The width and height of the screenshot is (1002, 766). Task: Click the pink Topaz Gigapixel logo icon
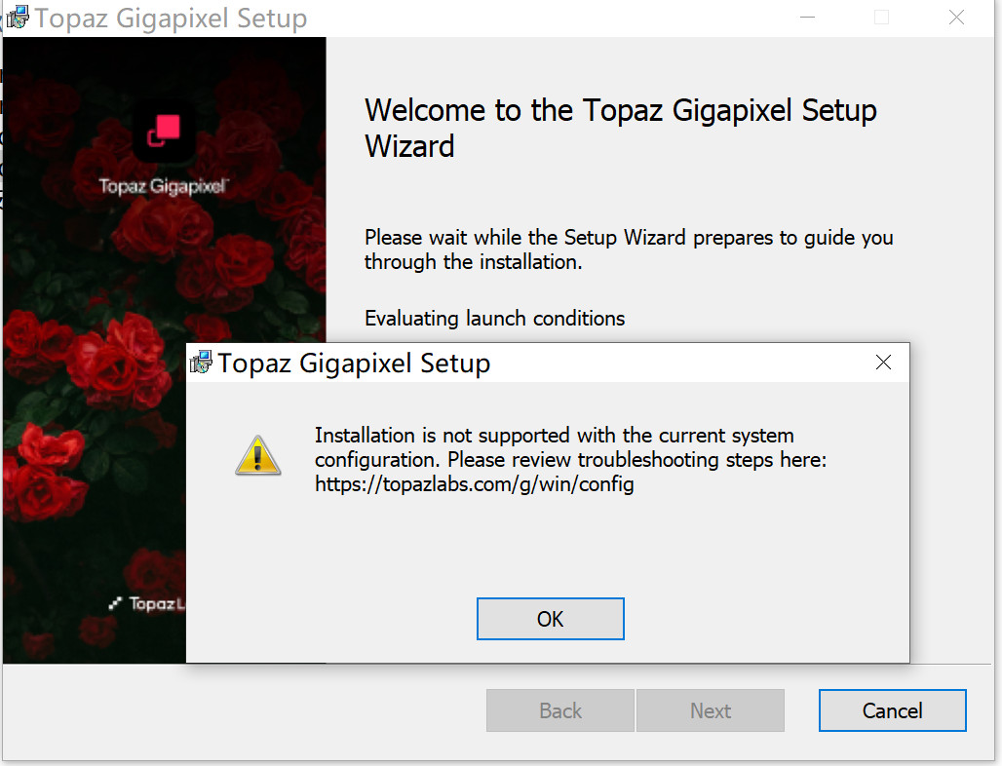tap(164, 132)
